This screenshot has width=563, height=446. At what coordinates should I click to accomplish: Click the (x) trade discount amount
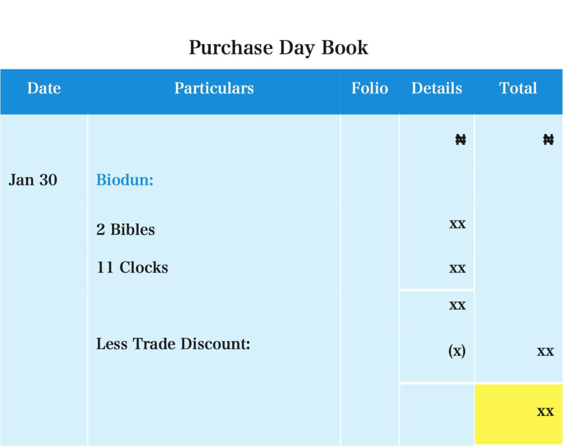click(x=457, y=351)
